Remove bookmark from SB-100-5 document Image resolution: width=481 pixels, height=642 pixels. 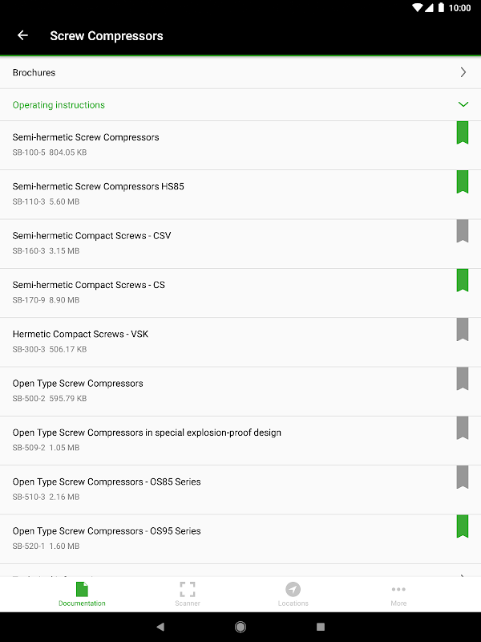point(463,133)
